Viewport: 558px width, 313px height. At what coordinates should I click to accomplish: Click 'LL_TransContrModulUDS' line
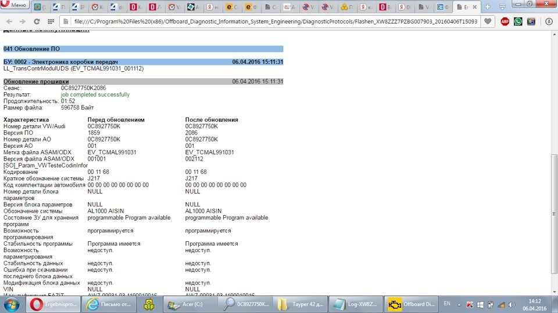tap(74, 68)
